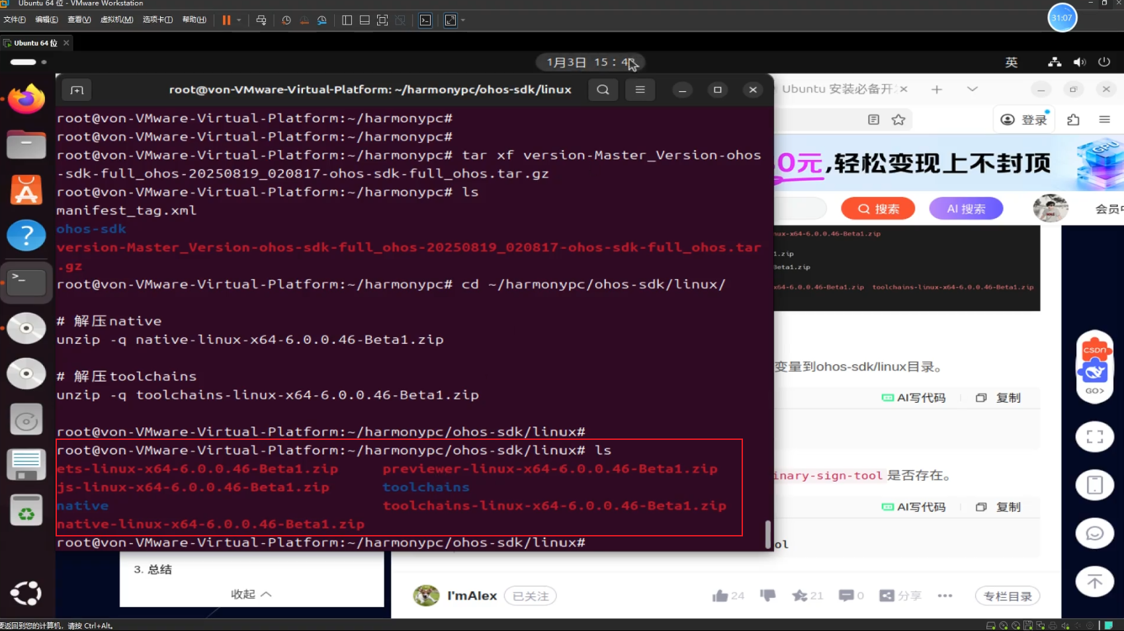
Task: Click the 登录 account button in Firefox
Action: (1024, 120)
